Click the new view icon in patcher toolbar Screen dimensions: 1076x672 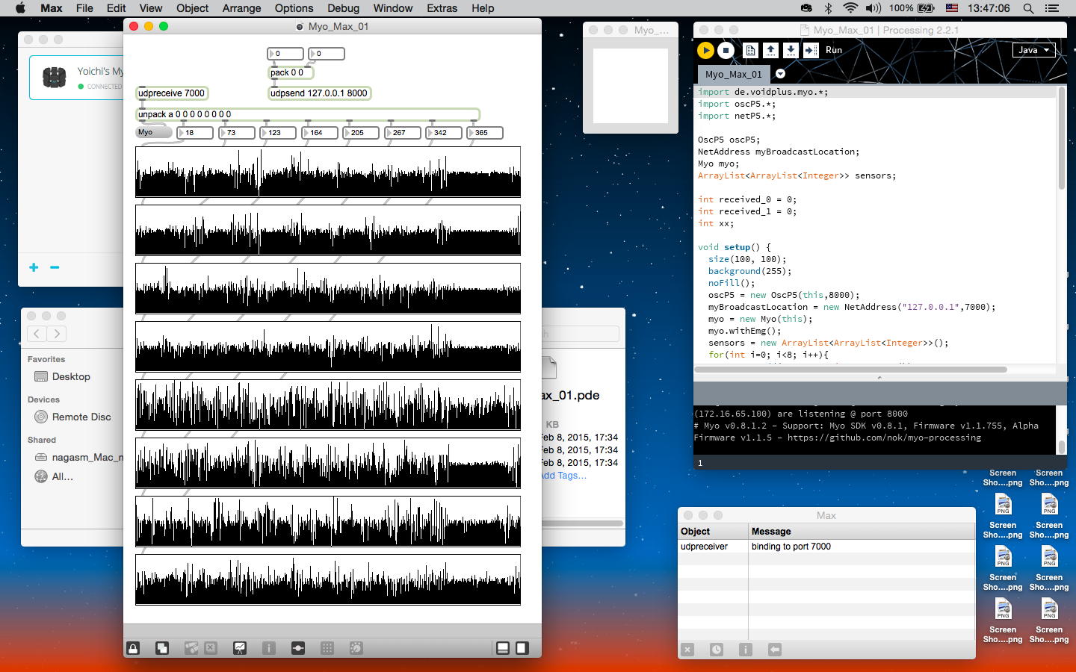coord(162,648)
